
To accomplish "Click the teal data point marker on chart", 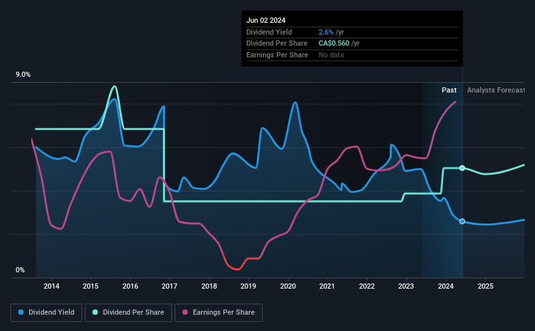I will coord(462,168).
